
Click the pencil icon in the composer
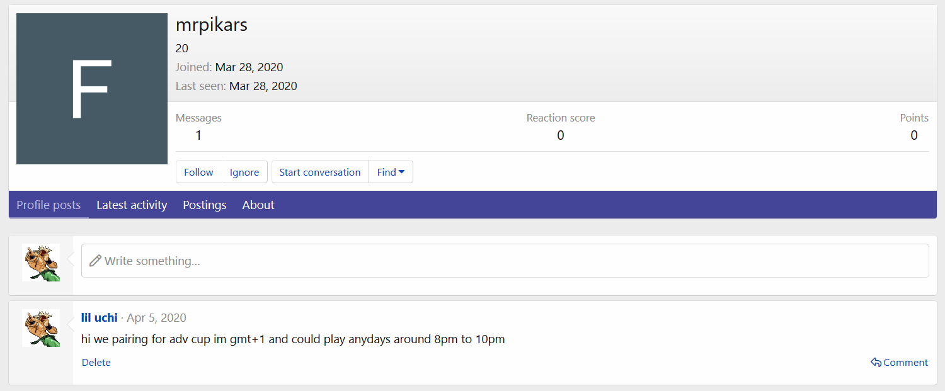pos(95,261)
